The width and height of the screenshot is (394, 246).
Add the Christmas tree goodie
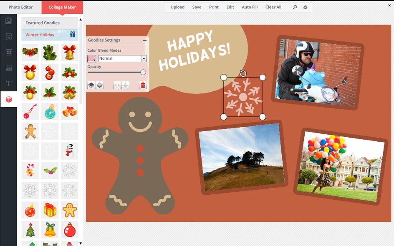coord(30,229)
